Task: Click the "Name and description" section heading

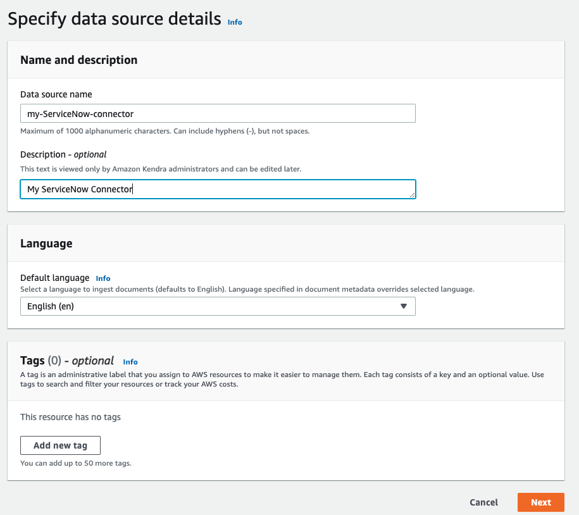Action: tap(78, 60)
